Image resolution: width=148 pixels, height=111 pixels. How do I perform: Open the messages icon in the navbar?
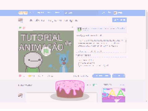(103, 13)
